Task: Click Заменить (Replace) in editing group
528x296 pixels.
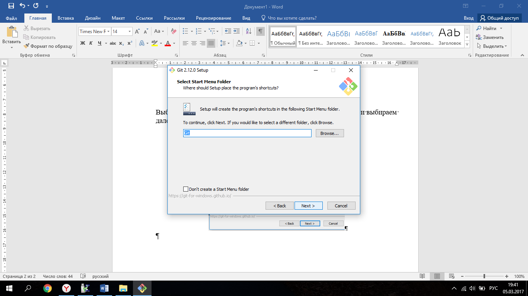Action: pyautogui.click(x=490, y=37)
